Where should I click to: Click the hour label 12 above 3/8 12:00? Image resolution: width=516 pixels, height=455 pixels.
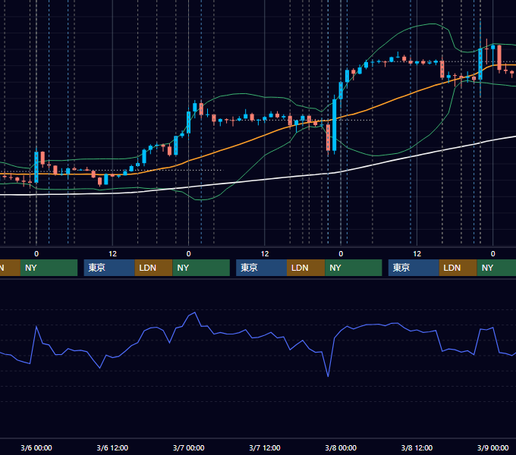point(417,254)
